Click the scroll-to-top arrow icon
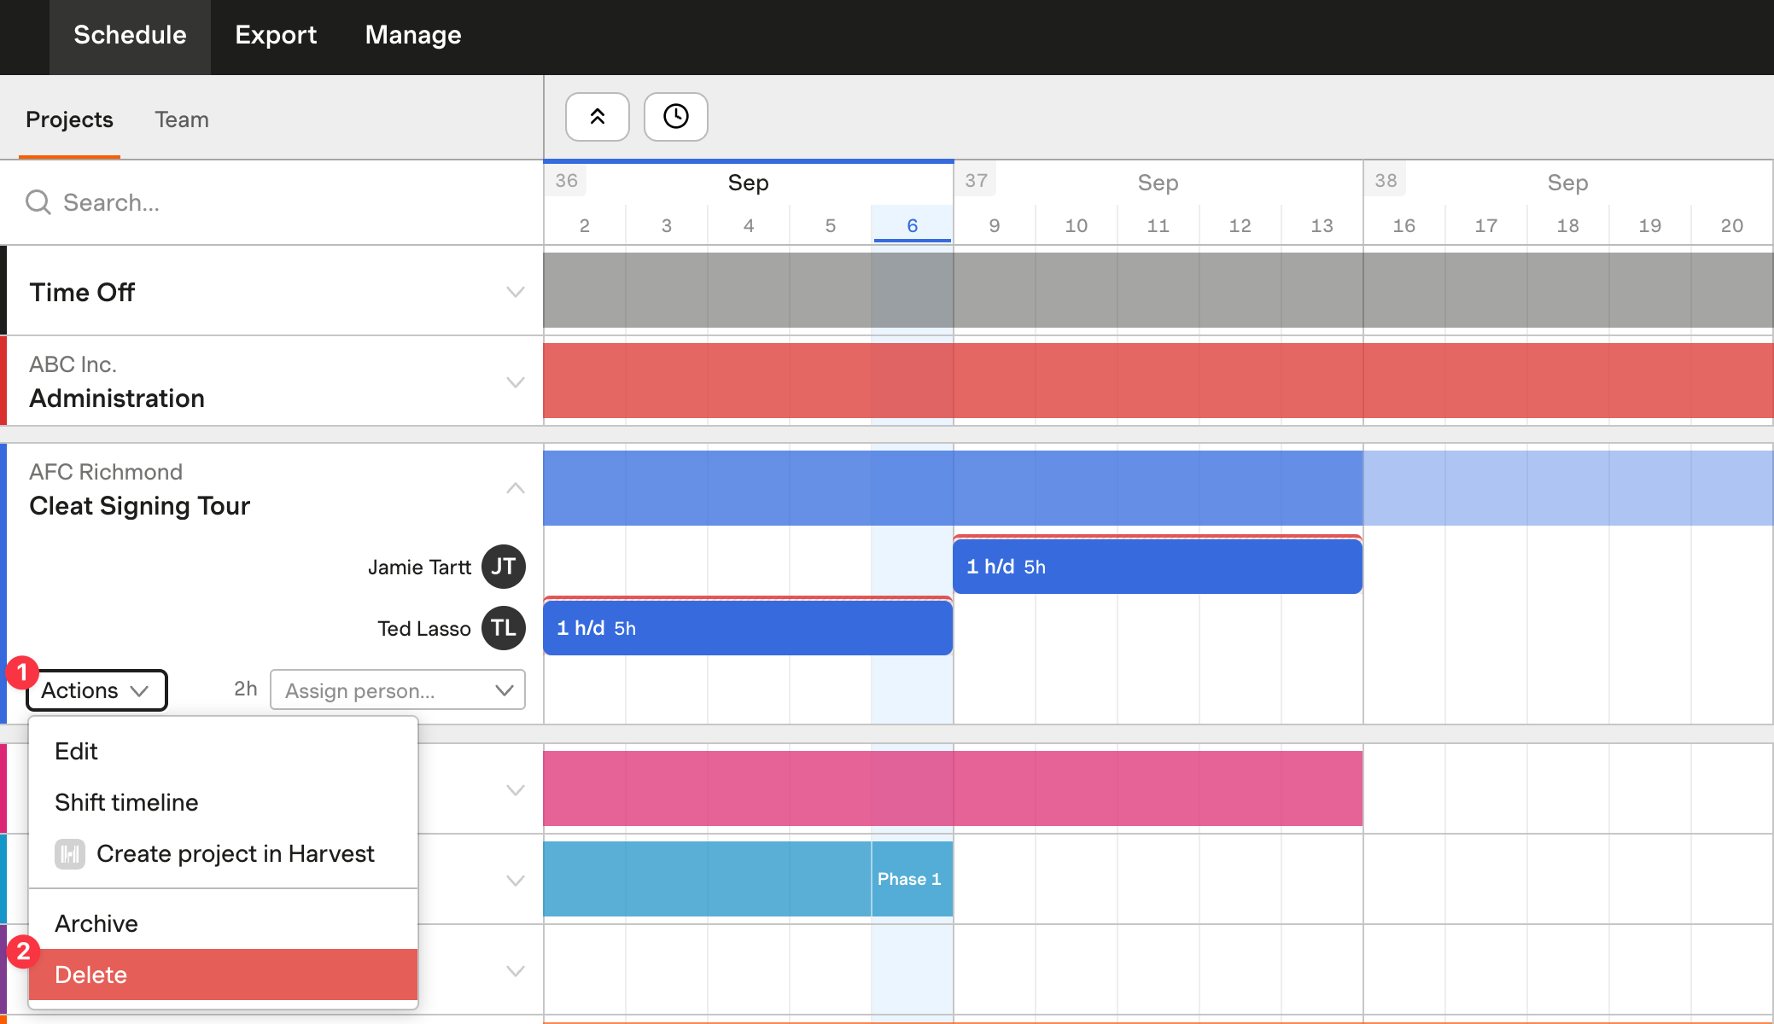Screen dimensions: 1774x1024 click(596, 116)
